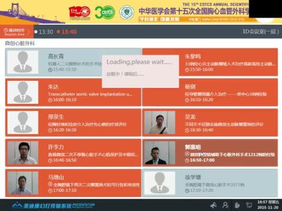Click 徐学增's placeholder avatar

160,183
